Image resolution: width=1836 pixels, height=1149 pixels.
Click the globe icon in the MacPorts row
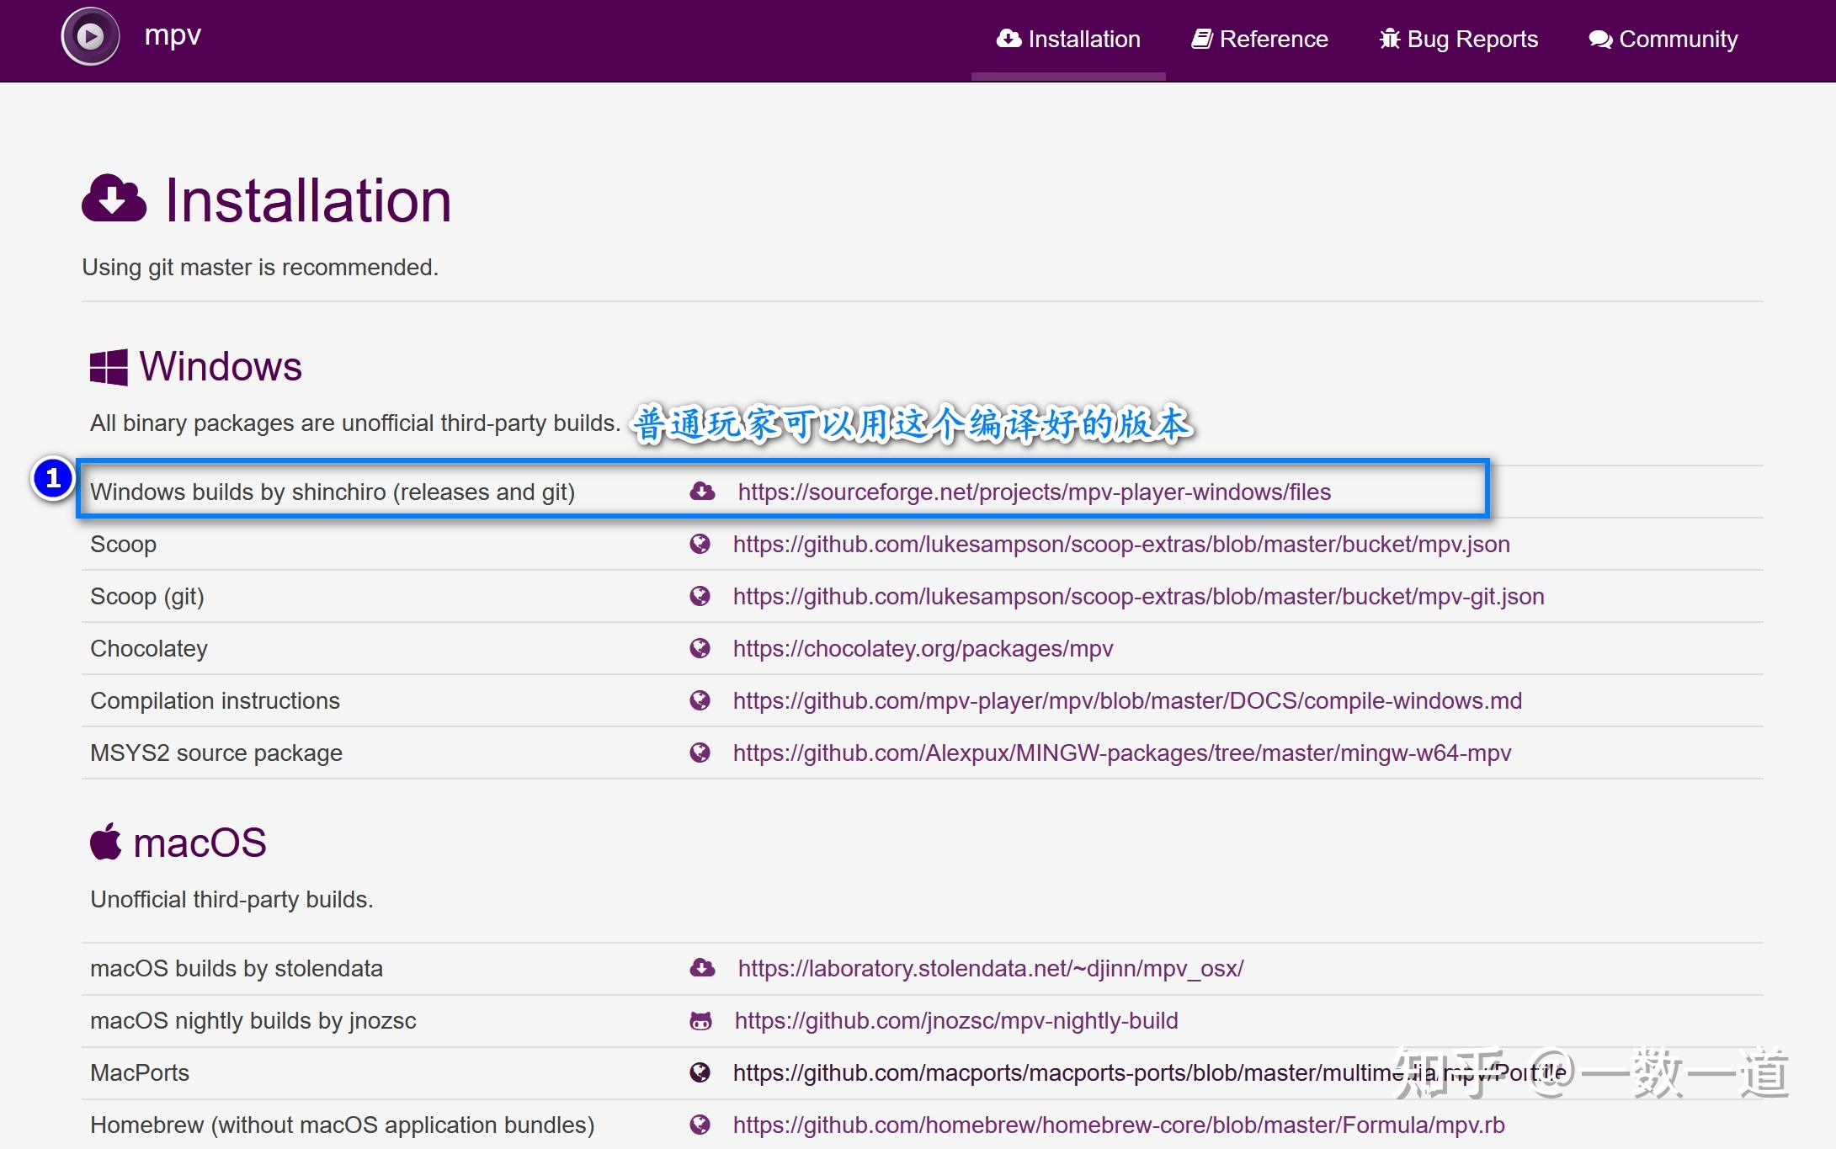pos(700,1072)
